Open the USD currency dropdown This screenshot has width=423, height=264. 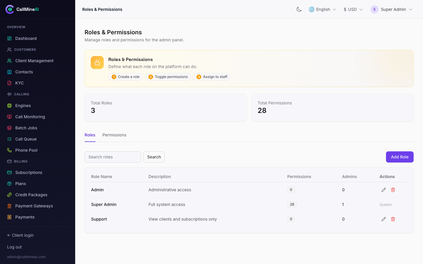click(353, 9)
